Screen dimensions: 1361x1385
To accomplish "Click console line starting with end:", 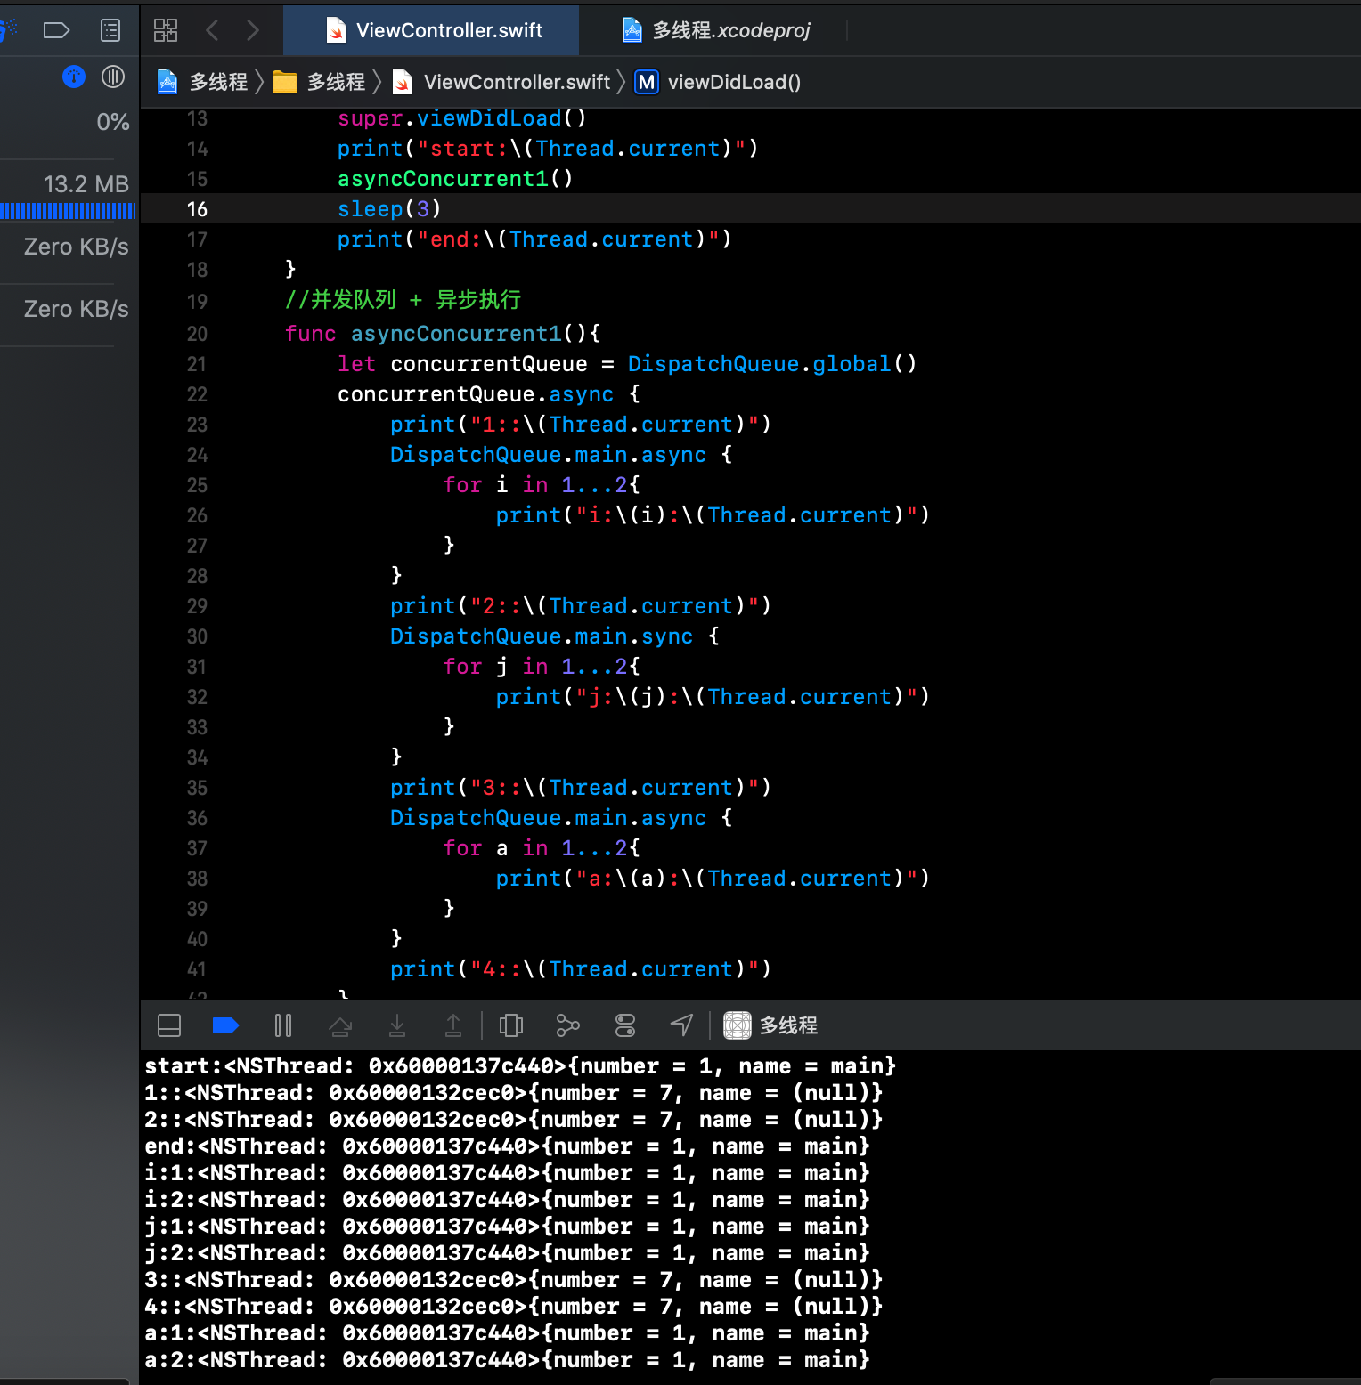I will pyautogui.click(x=507, y=1146).
